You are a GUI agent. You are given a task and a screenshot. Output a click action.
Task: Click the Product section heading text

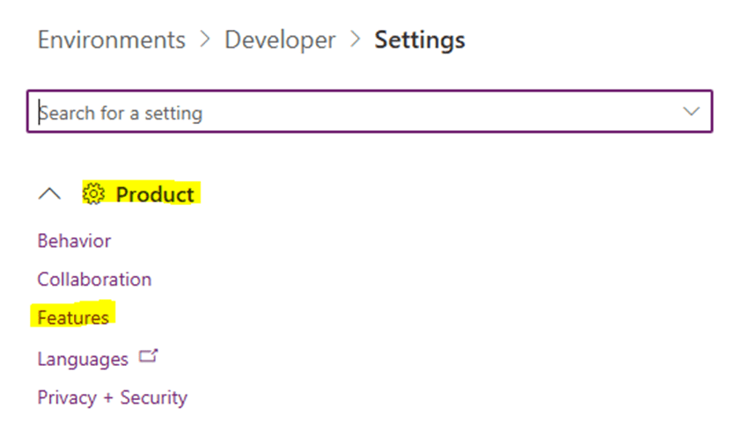[x=155, y=194]
